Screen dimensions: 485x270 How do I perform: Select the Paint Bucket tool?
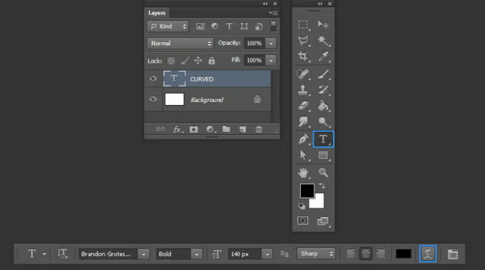pyautogui.click(x=323, y=106)
